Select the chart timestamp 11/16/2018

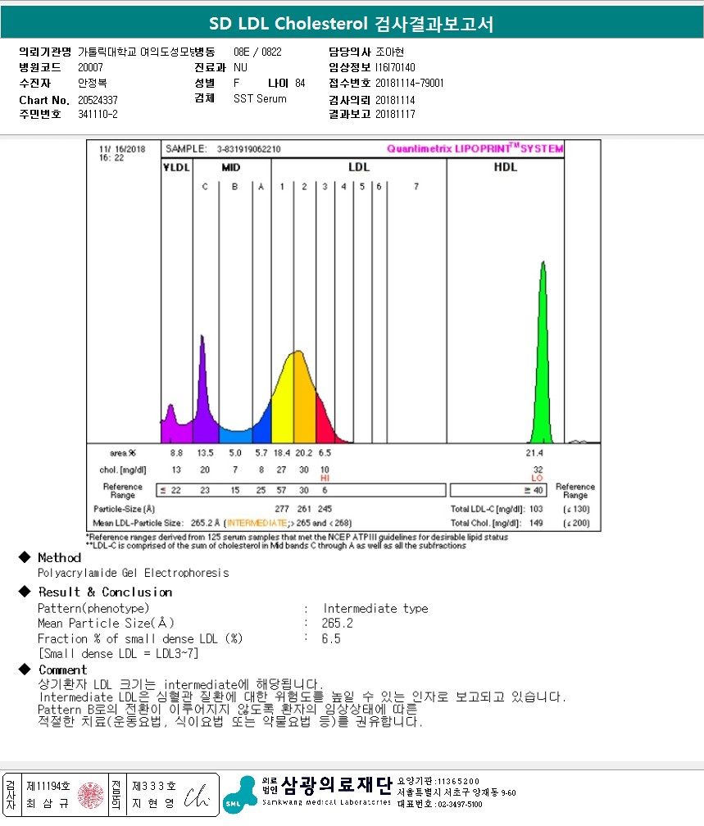122,149
